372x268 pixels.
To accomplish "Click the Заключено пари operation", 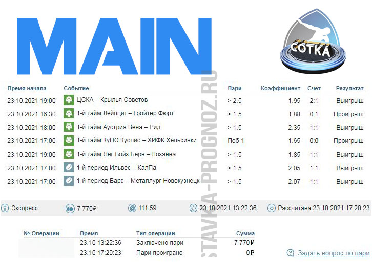I will click(160, 243).
